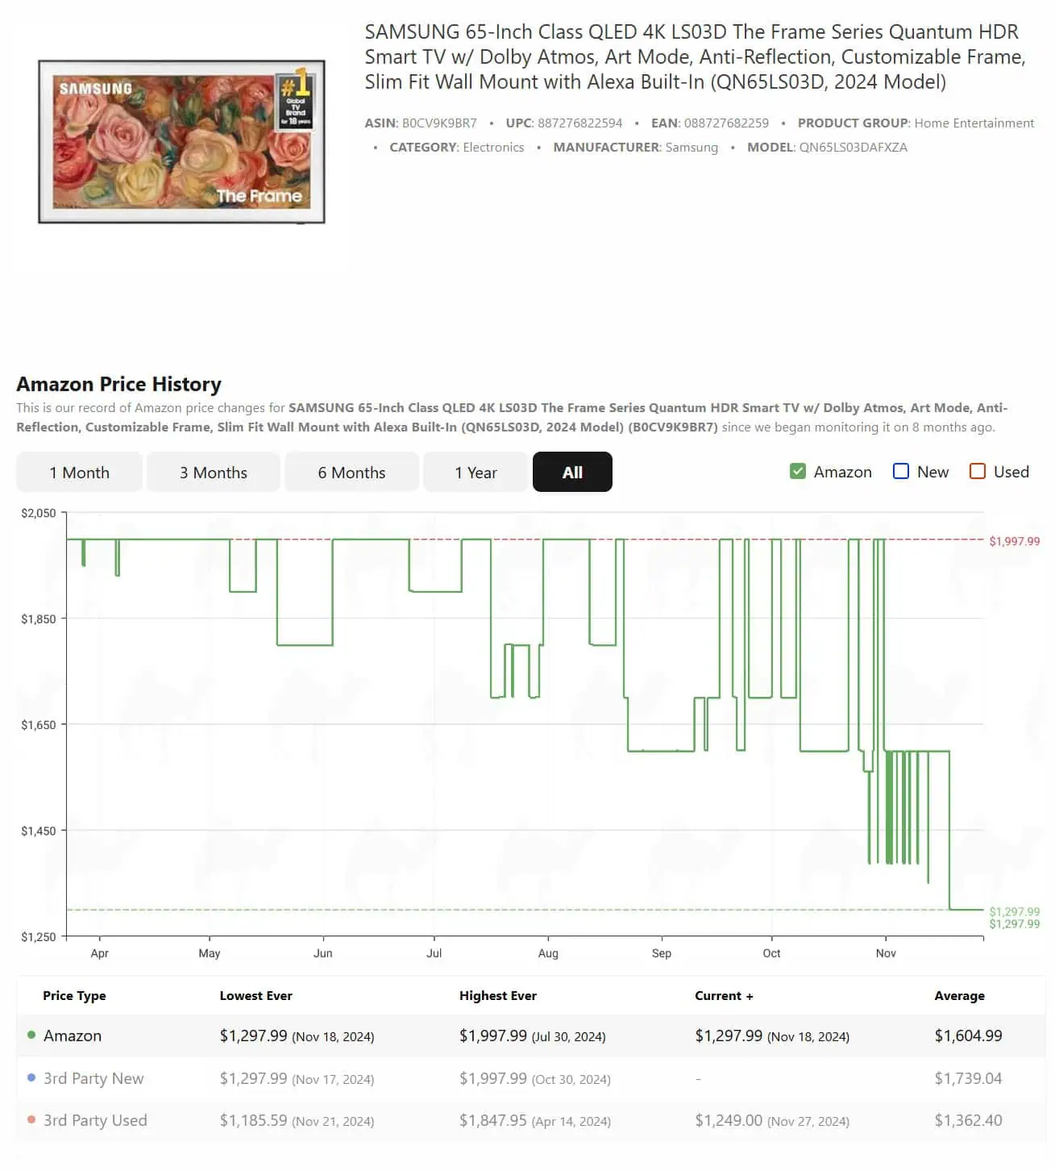Viewport: 1055px width, 1171px height.
Task: Click the $1,997.99 highest price line label
Action: click(x=1014, y=541)
